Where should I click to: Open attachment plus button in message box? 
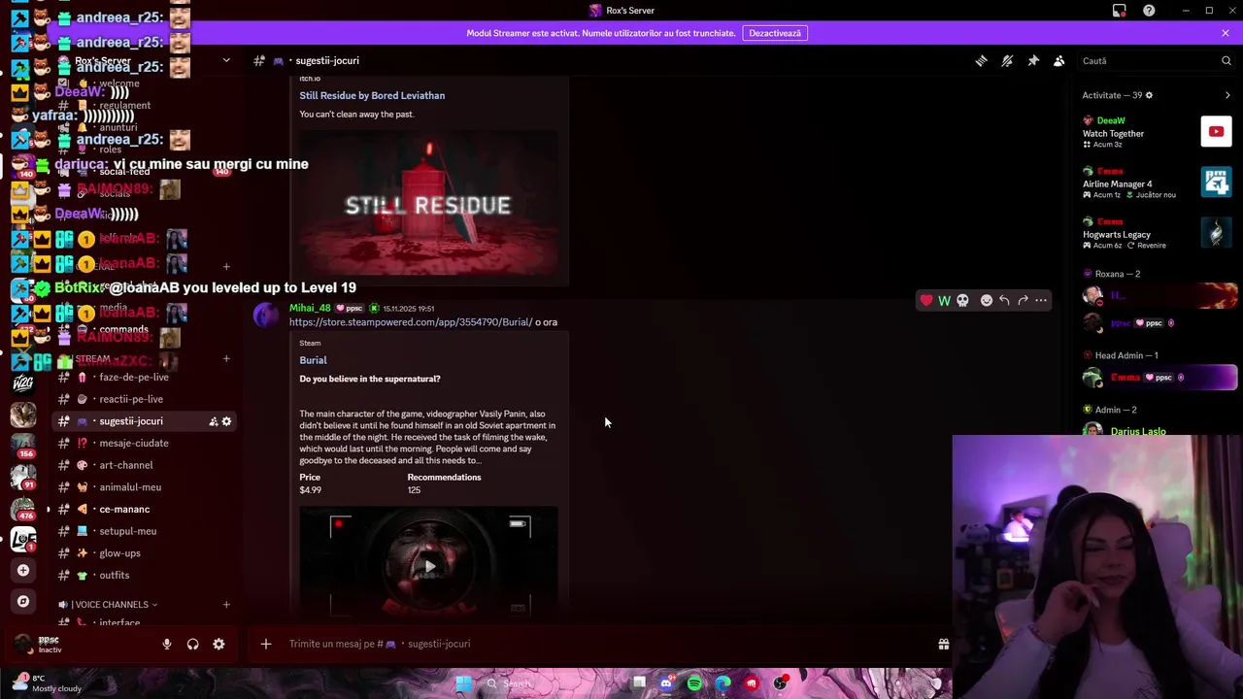(265, 644)
